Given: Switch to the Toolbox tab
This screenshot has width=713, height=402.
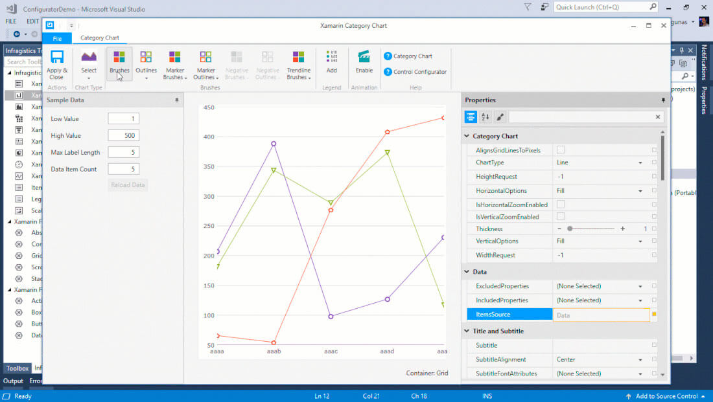Looking at the screenshot, I should pyautogui.click(x=18, y=368).
